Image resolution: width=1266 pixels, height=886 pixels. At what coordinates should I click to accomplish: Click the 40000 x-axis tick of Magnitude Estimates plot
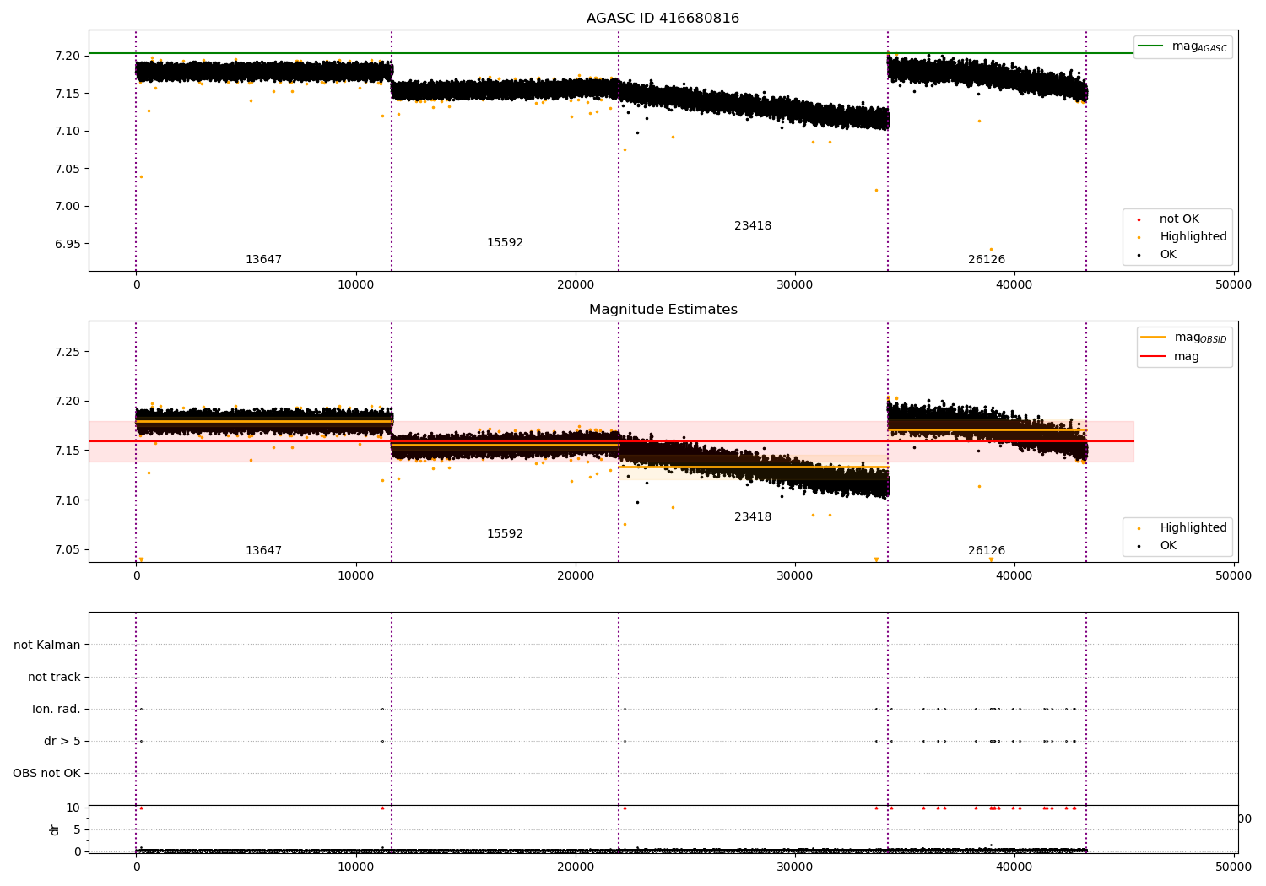coord(1014,576)
